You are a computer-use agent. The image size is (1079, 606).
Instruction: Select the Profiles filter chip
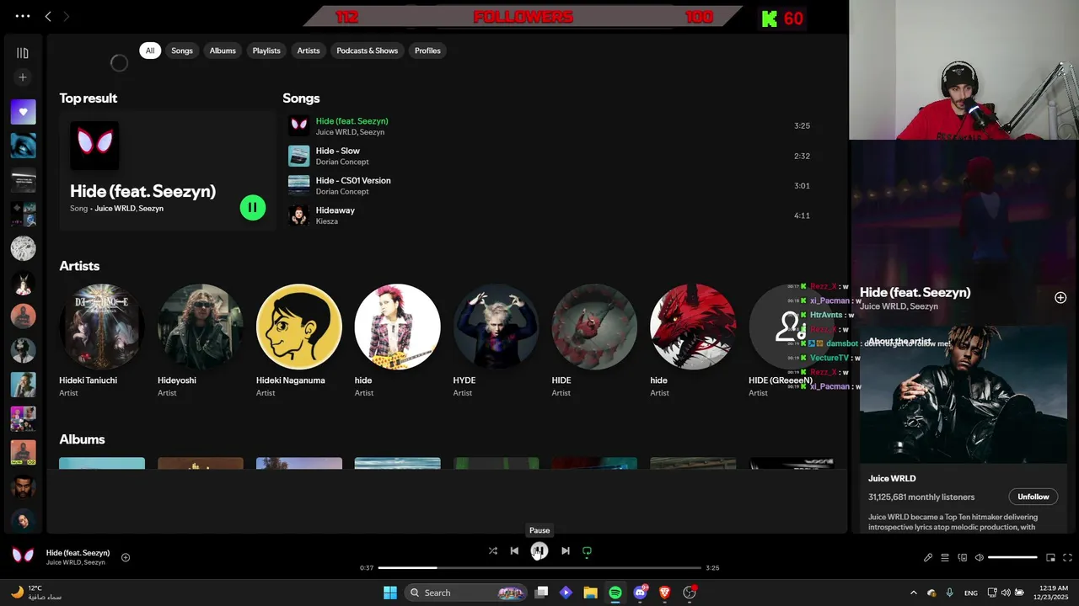[x=427, y=50]
